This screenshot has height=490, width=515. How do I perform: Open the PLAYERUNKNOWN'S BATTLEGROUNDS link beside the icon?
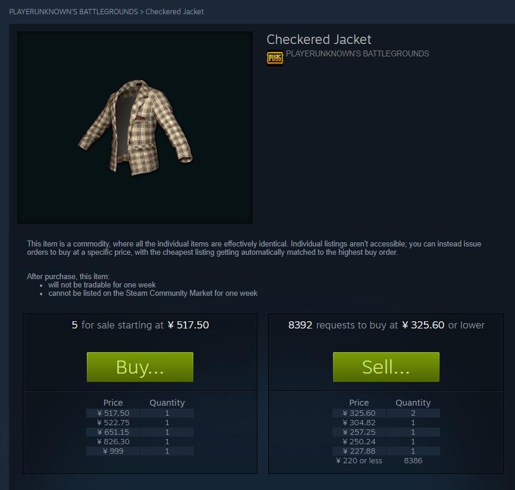pos(357,54)
